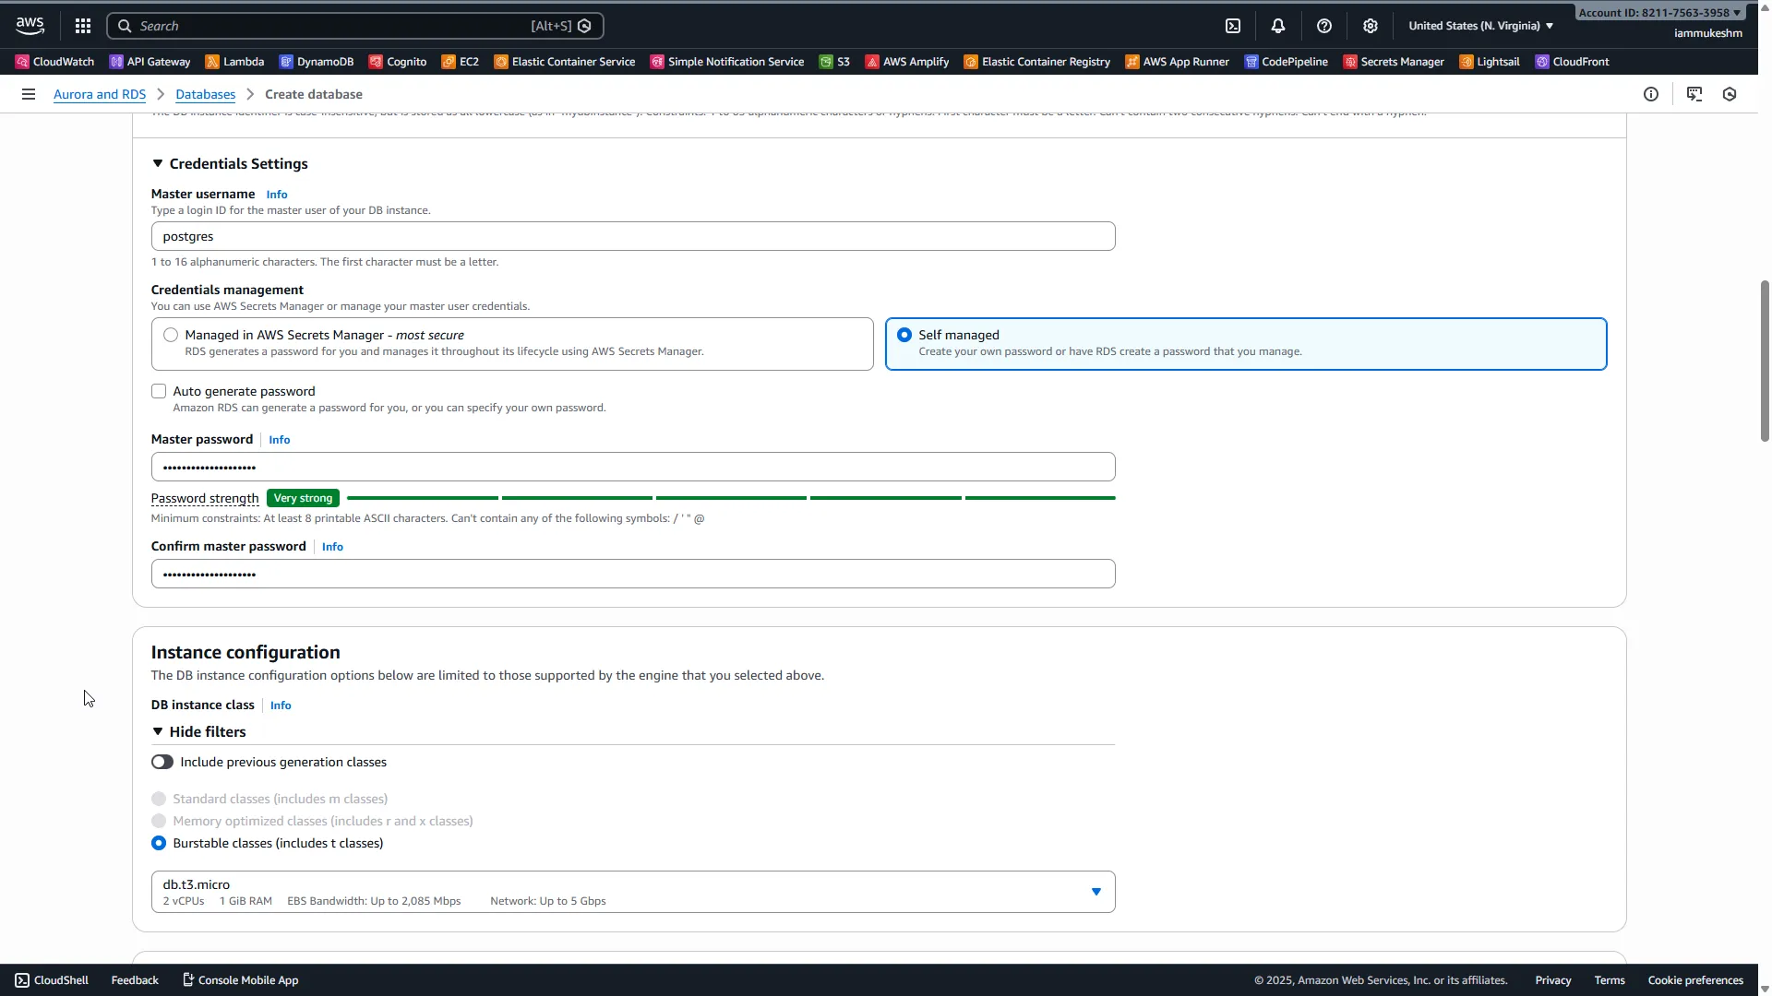Toggle Include previous generation classes

pos(162,762)
